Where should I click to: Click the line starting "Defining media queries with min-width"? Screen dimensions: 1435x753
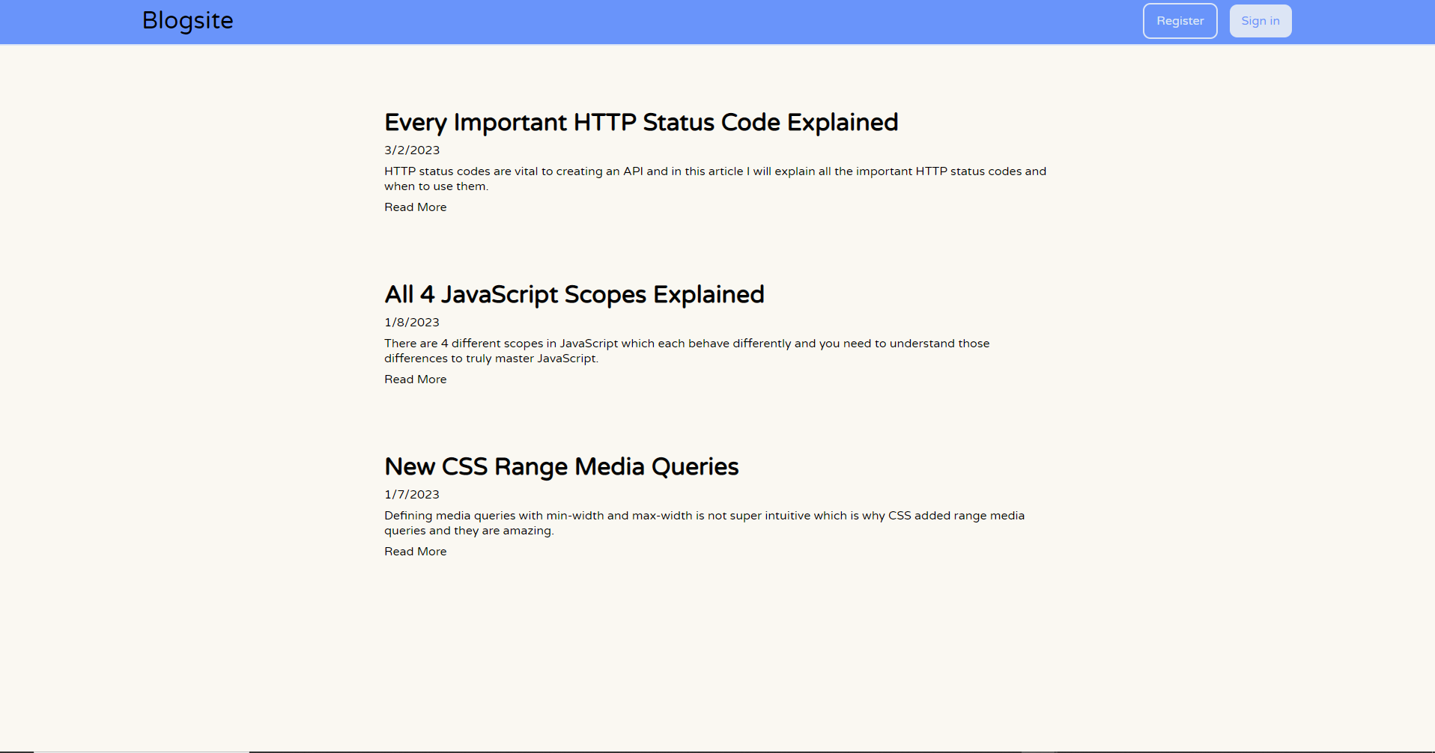704,516
